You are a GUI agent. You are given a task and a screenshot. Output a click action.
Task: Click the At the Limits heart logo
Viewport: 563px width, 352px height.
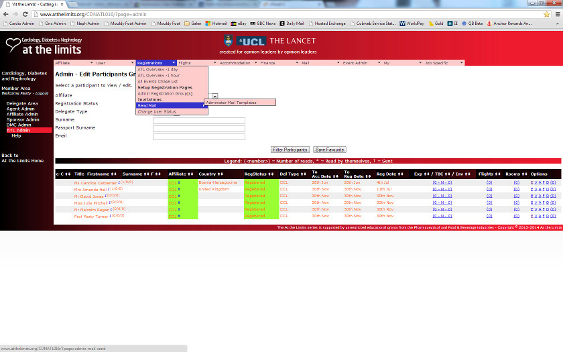(13, 46)
